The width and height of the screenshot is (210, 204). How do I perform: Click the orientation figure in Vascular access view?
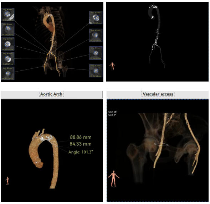pyautogui.click(x=114, y=179)
